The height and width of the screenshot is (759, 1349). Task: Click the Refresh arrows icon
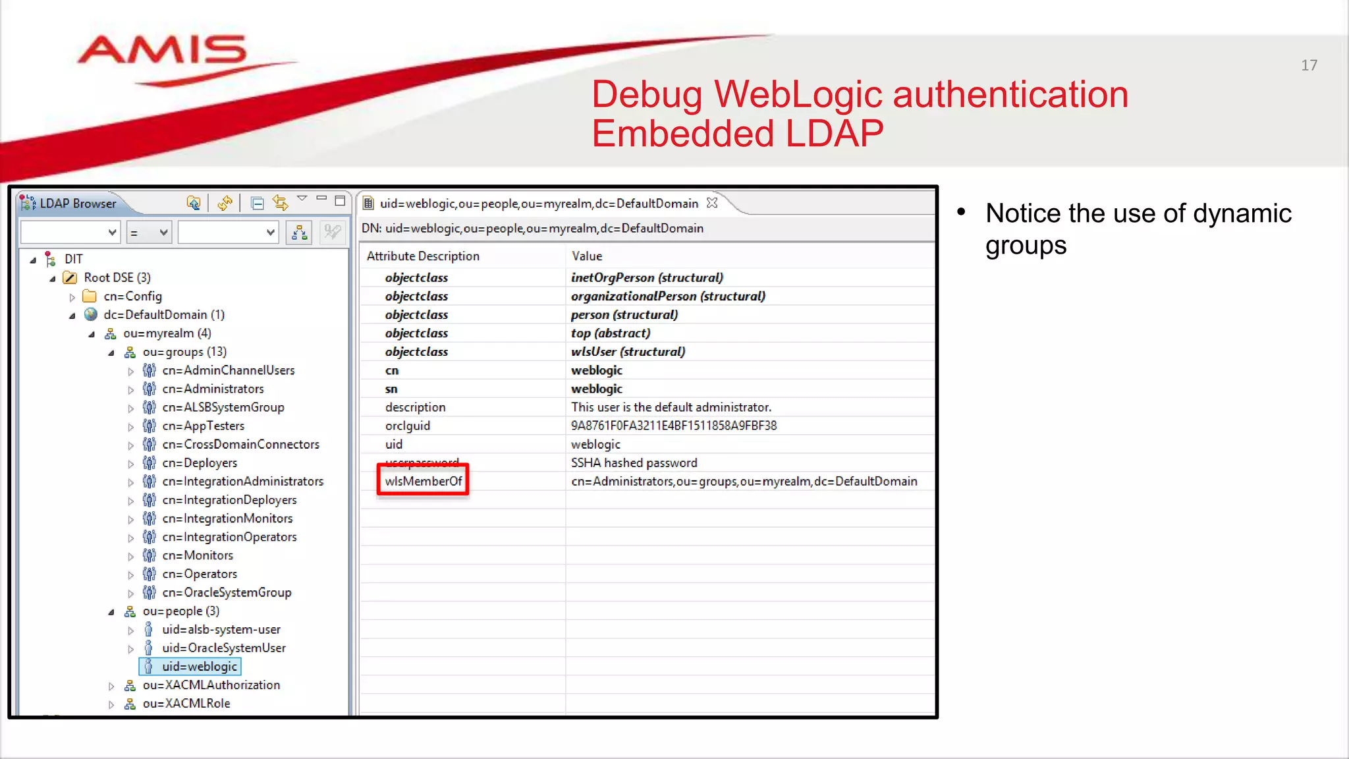coord(225,203)
